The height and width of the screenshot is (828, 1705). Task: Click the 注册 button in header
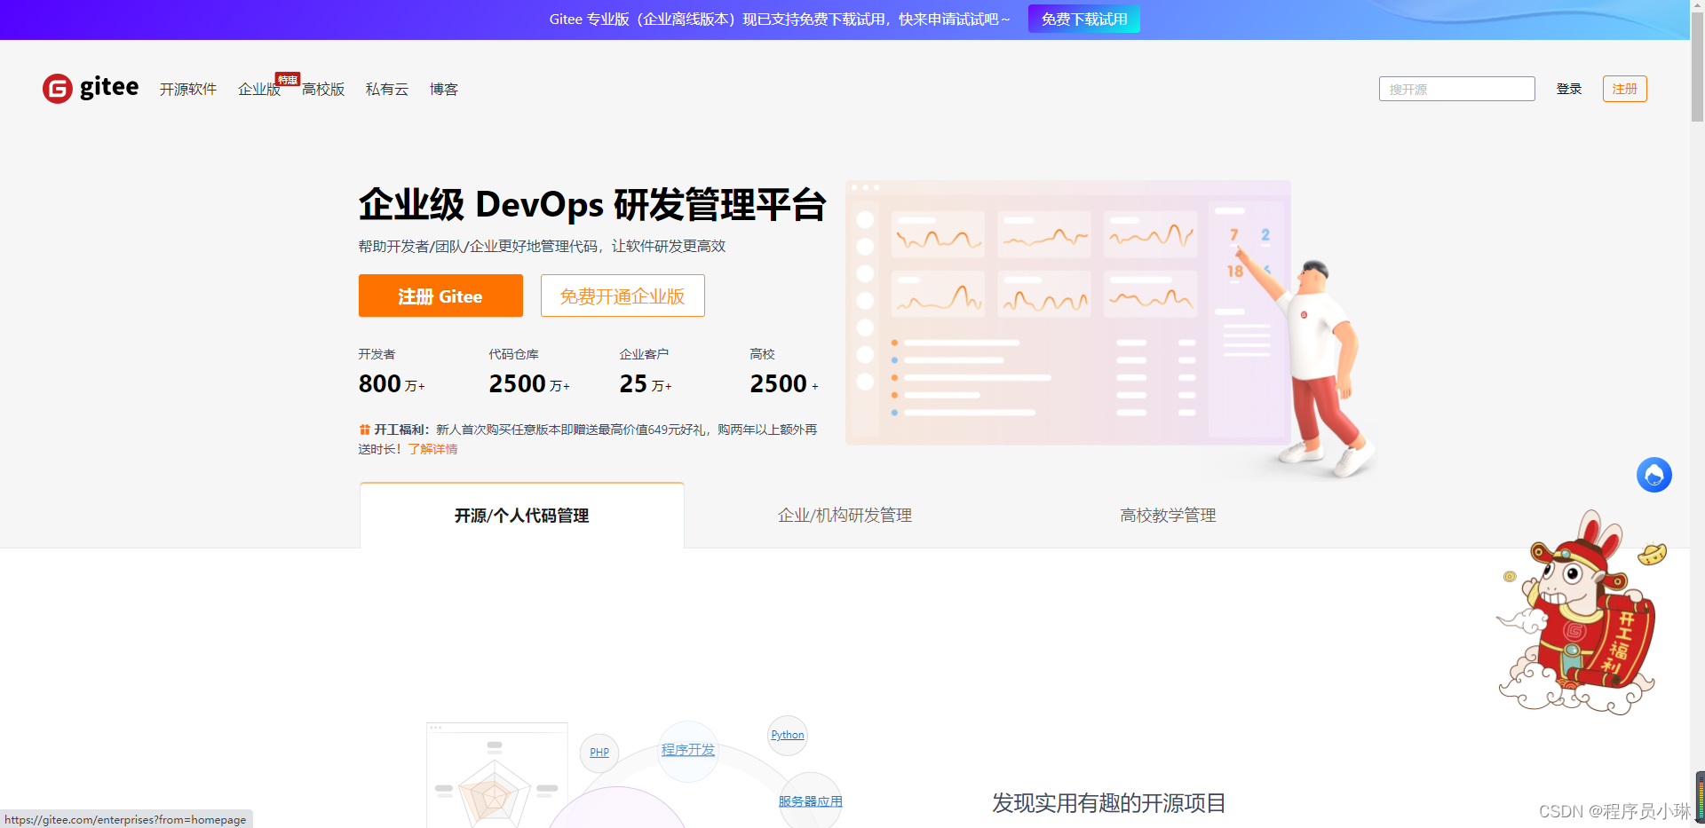(1624, 89)
